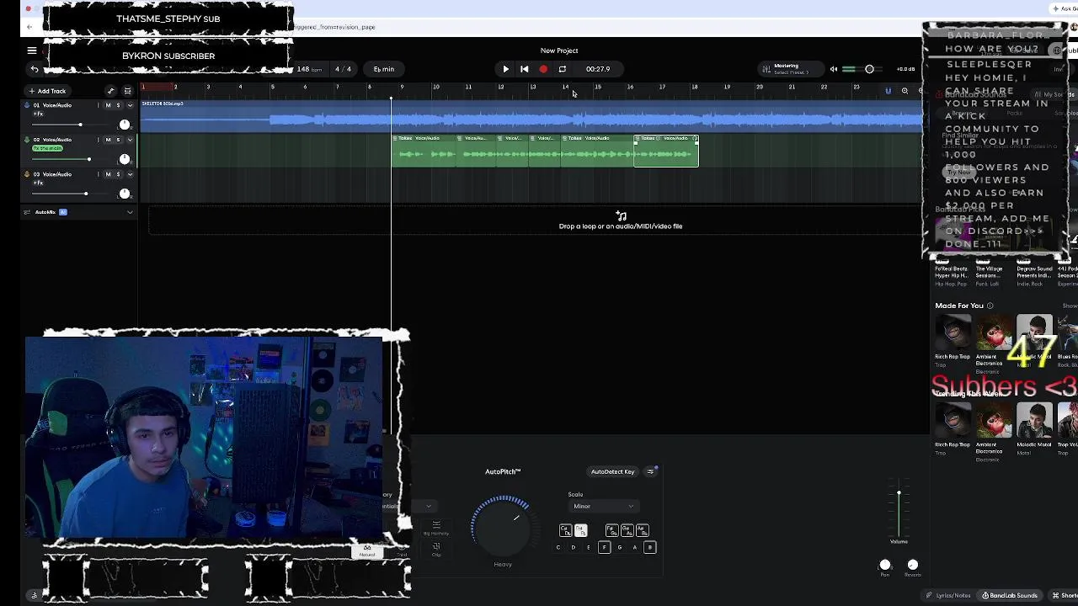Open the BandLab Sounds tab
The image size is (1078, 606).
[x=1010, y=595]
